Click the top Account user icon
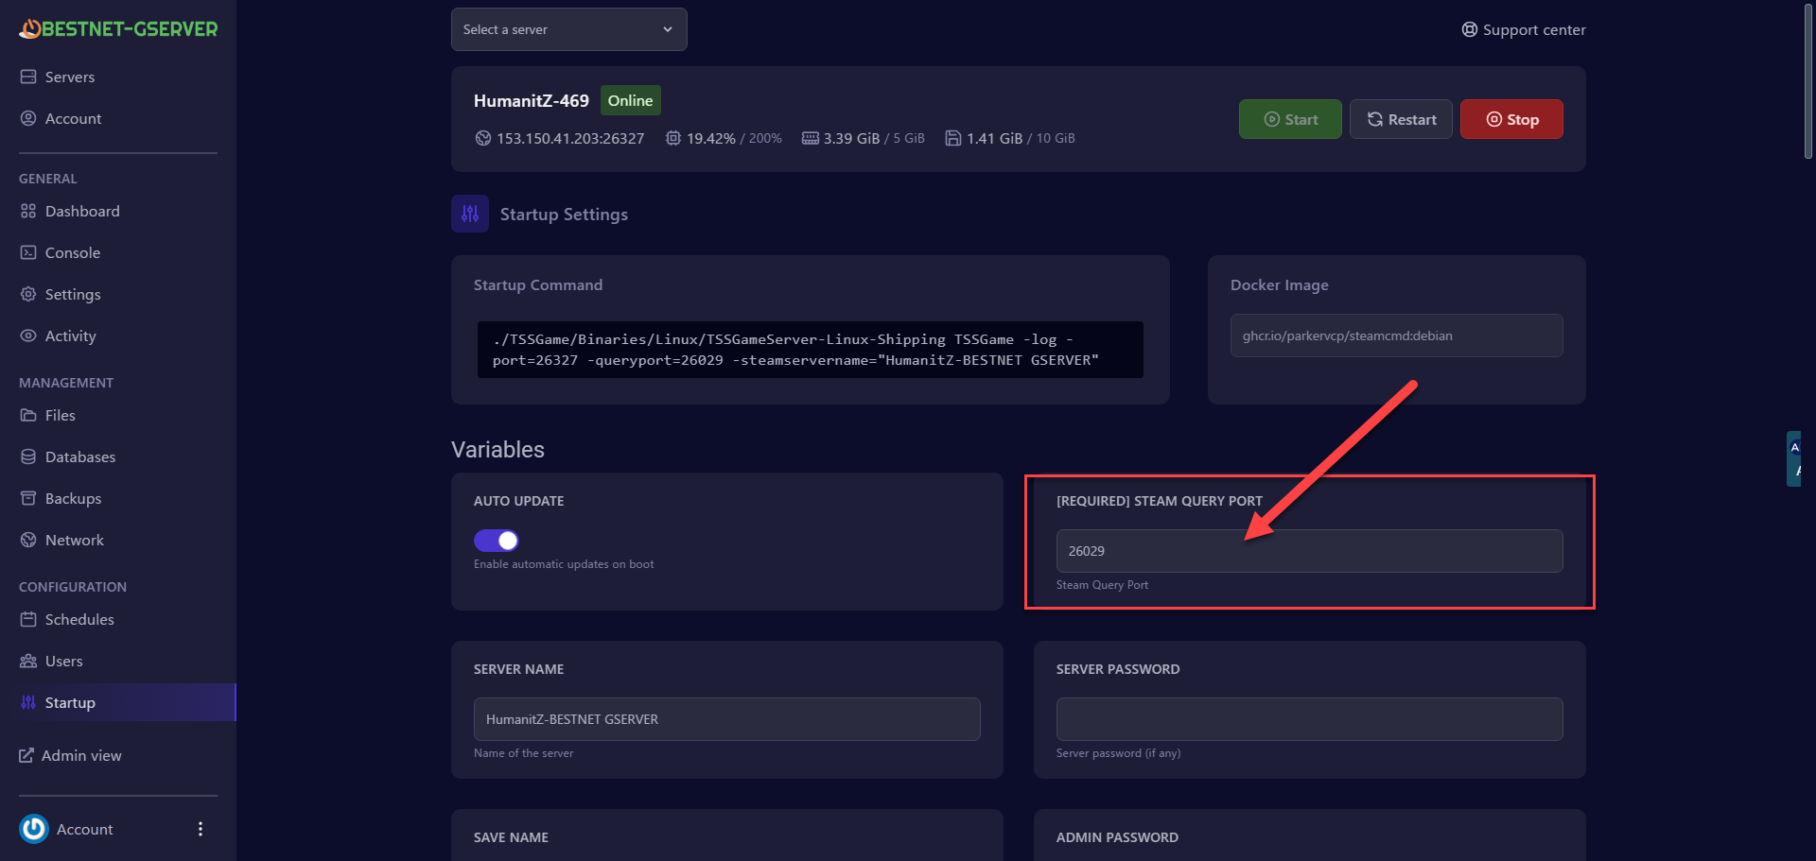The width and height of the screenshot is (1816, 861). coord(28,118)
